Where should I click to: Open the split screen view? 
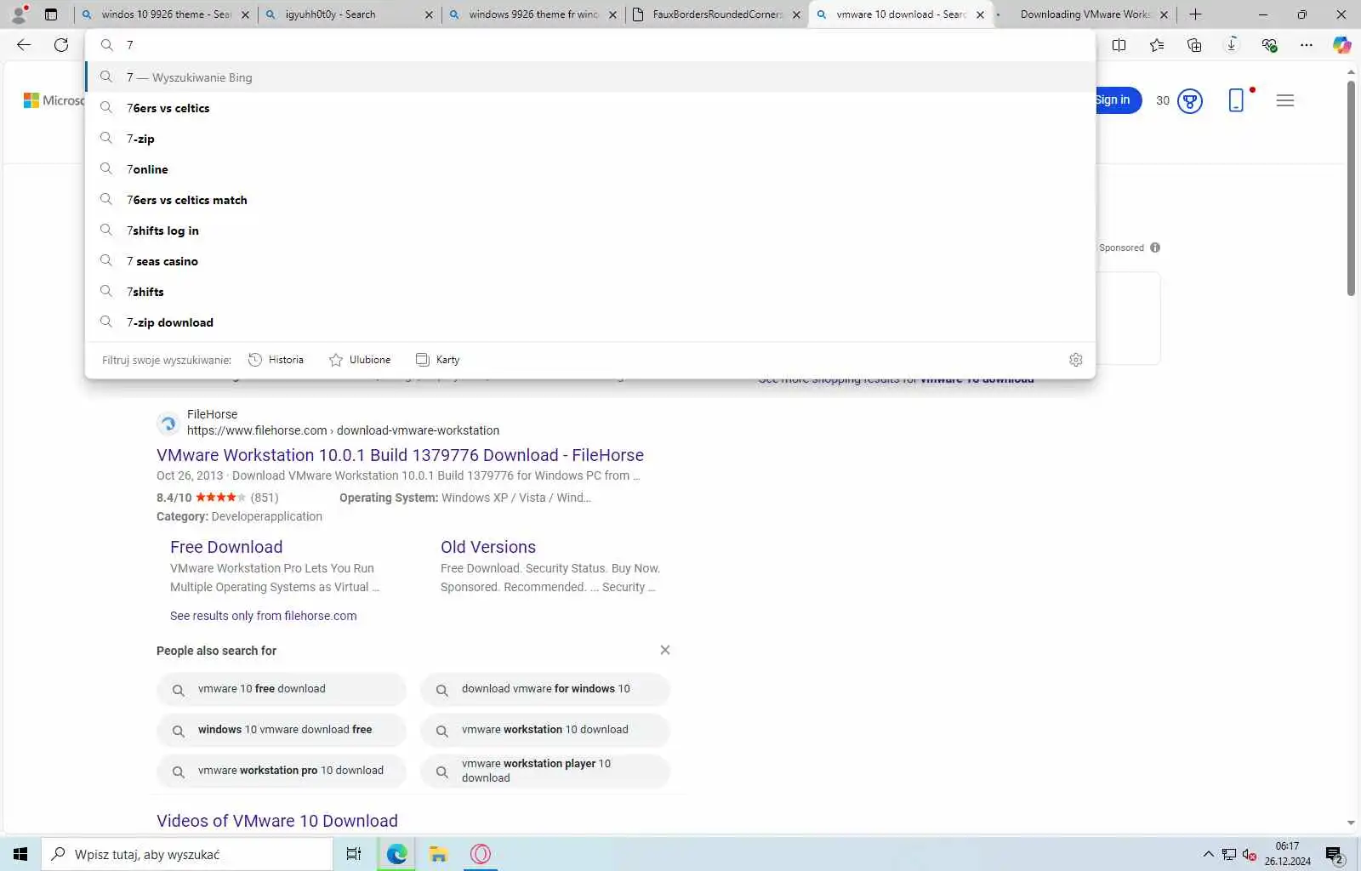1119,45
